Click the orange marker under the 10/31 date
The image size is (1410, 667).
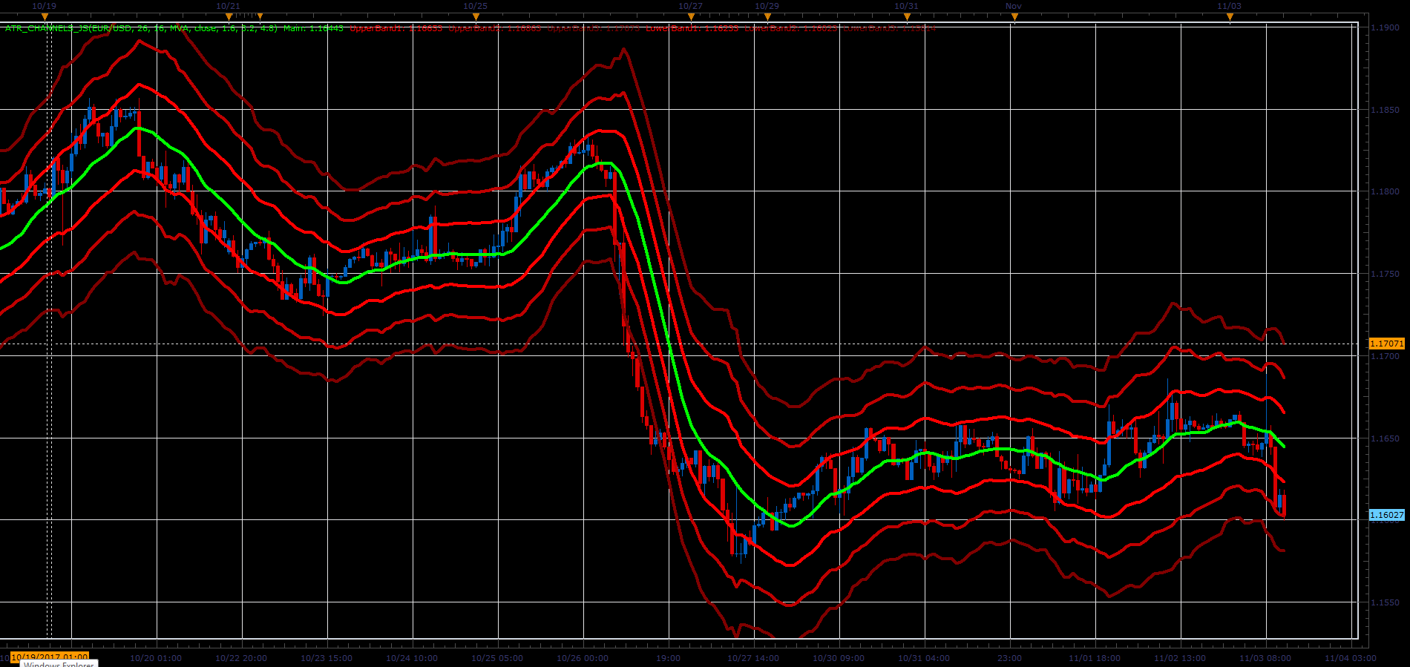(x=907, y=16)
